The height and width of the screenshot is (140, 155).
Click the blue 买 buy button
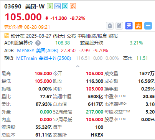(129, 26)
